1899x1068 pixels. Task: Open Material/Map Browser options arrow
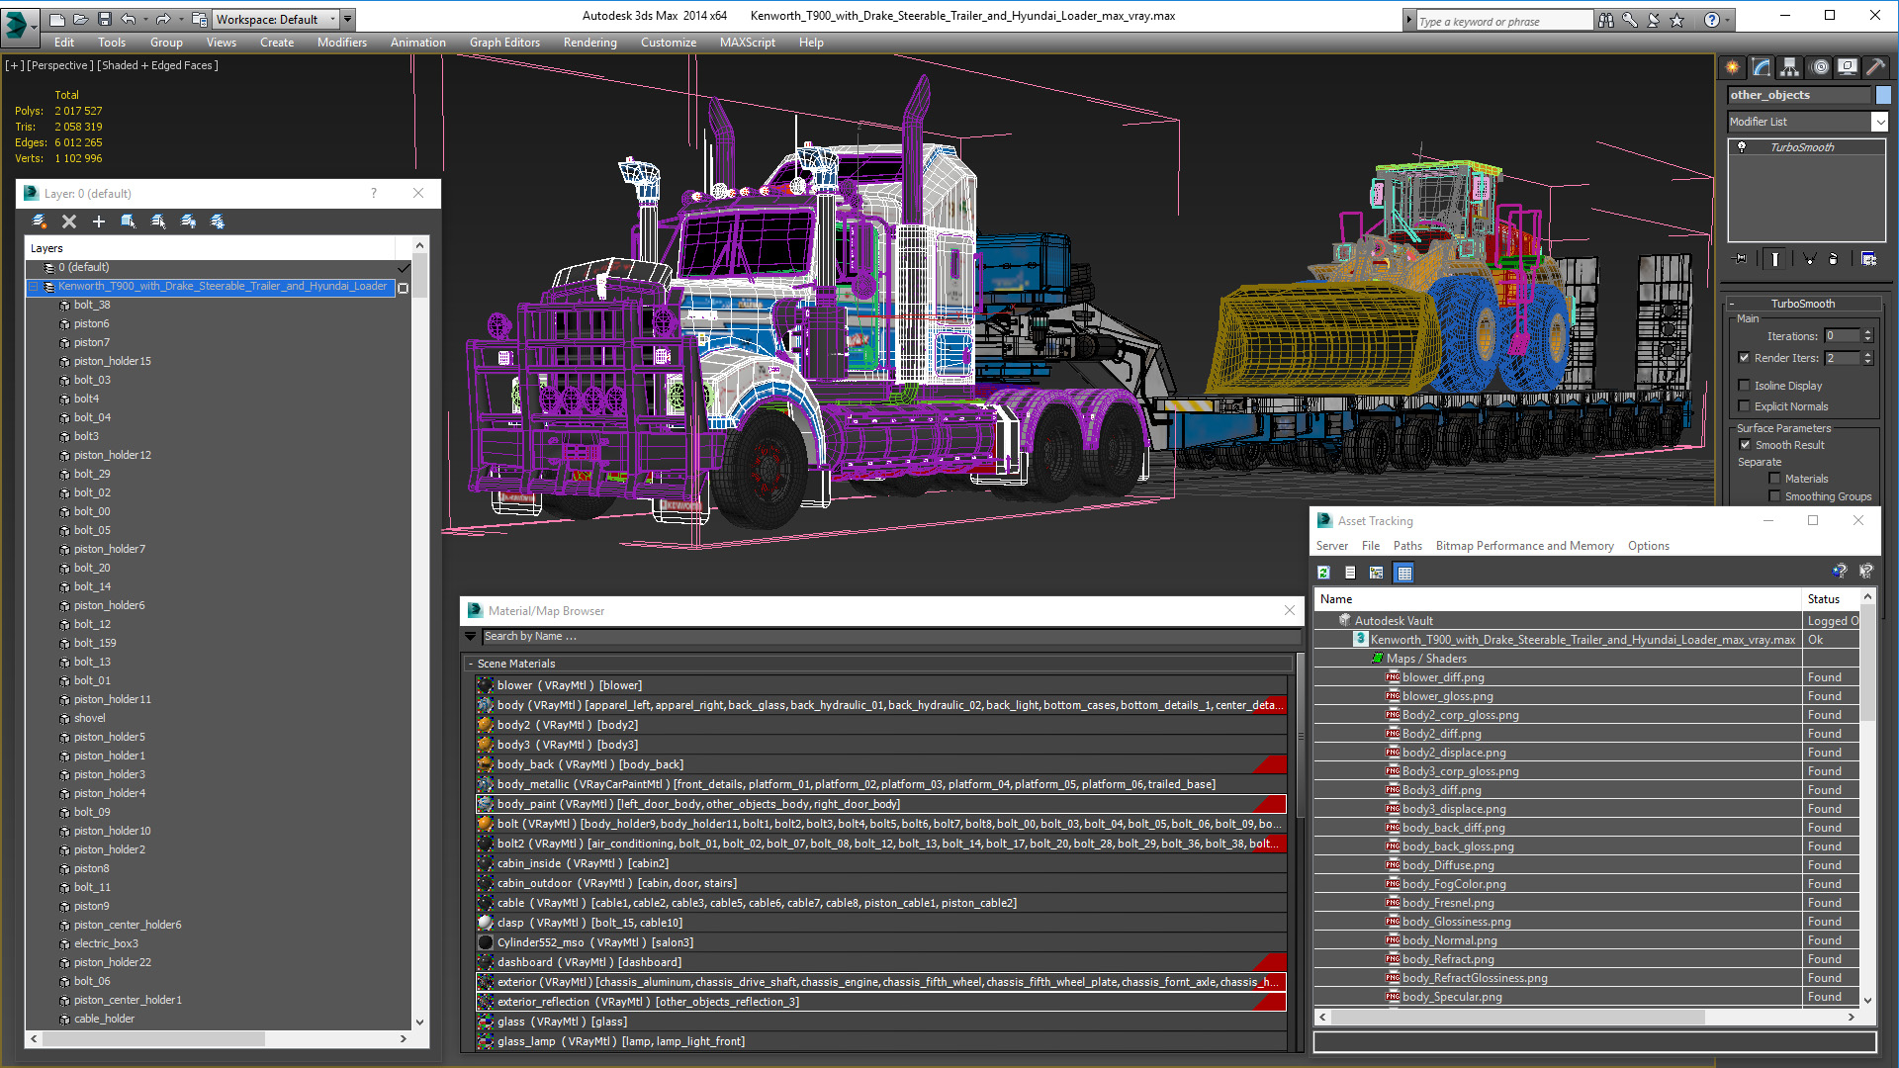point(471,637)
